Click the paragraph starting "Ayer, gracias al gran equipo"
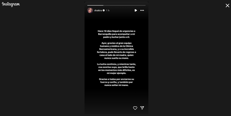 tap(116, 50)
